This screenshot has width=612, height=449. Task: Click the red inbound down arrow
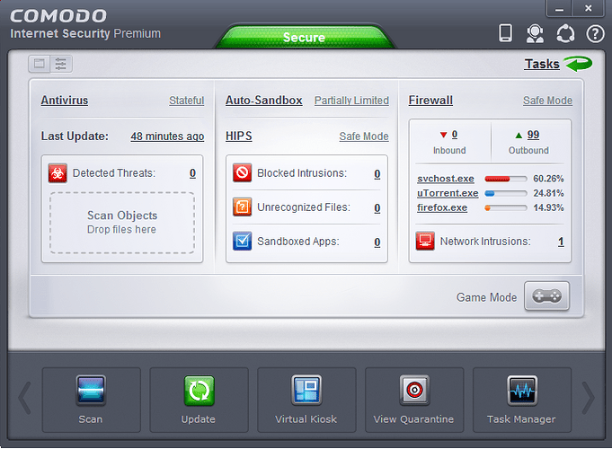pos(443,135)
